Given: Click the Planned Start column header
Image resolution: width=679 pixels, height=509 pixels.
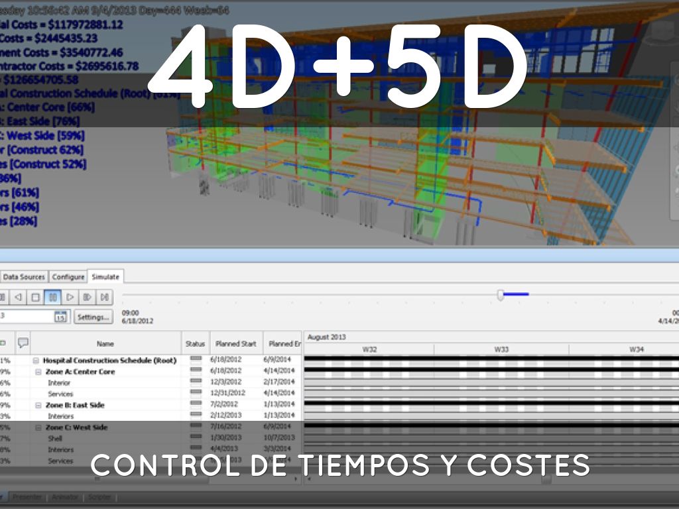Looking at the screenshot, I should click(236, 344).
